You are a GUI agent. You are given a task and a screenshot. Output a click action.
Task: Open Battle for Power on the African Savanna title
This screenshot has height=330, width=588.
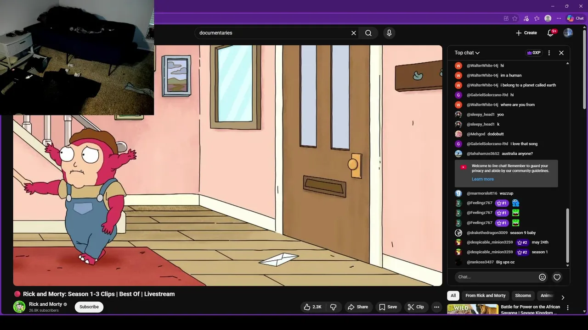click(x=530, y=310)
